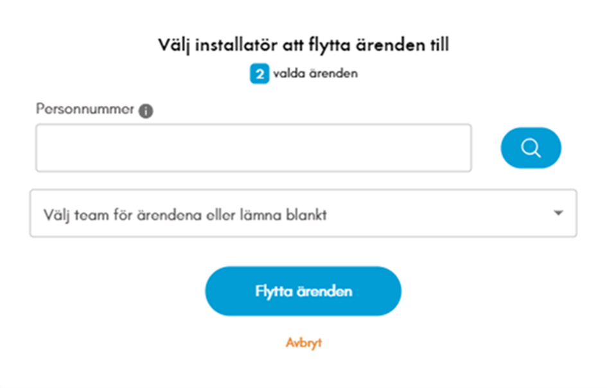
Task: Click inside the empty Personnummer text box
Action: tap(253, 148)
